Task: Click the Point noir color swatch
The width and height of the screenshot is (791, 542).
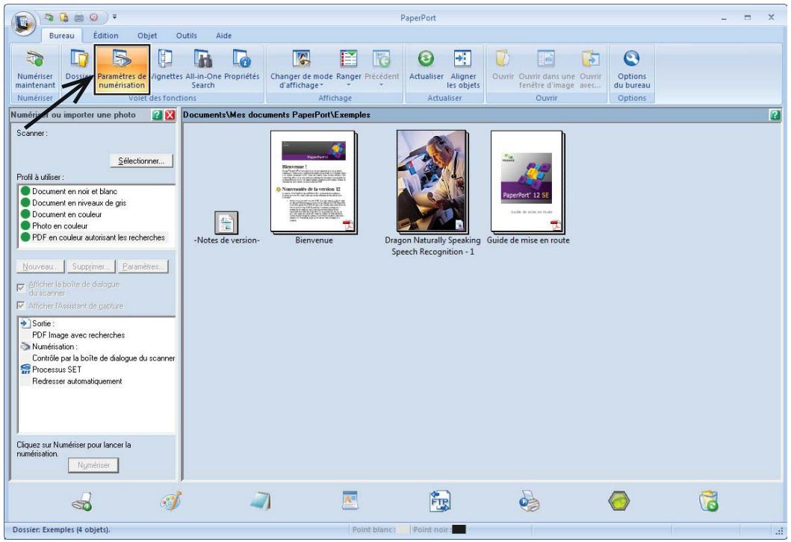Action: [x=459, y=529]
